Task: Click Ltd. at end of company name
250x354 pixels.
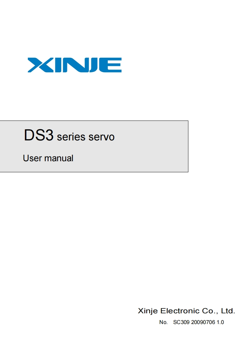Action: [x=228, y=311]
